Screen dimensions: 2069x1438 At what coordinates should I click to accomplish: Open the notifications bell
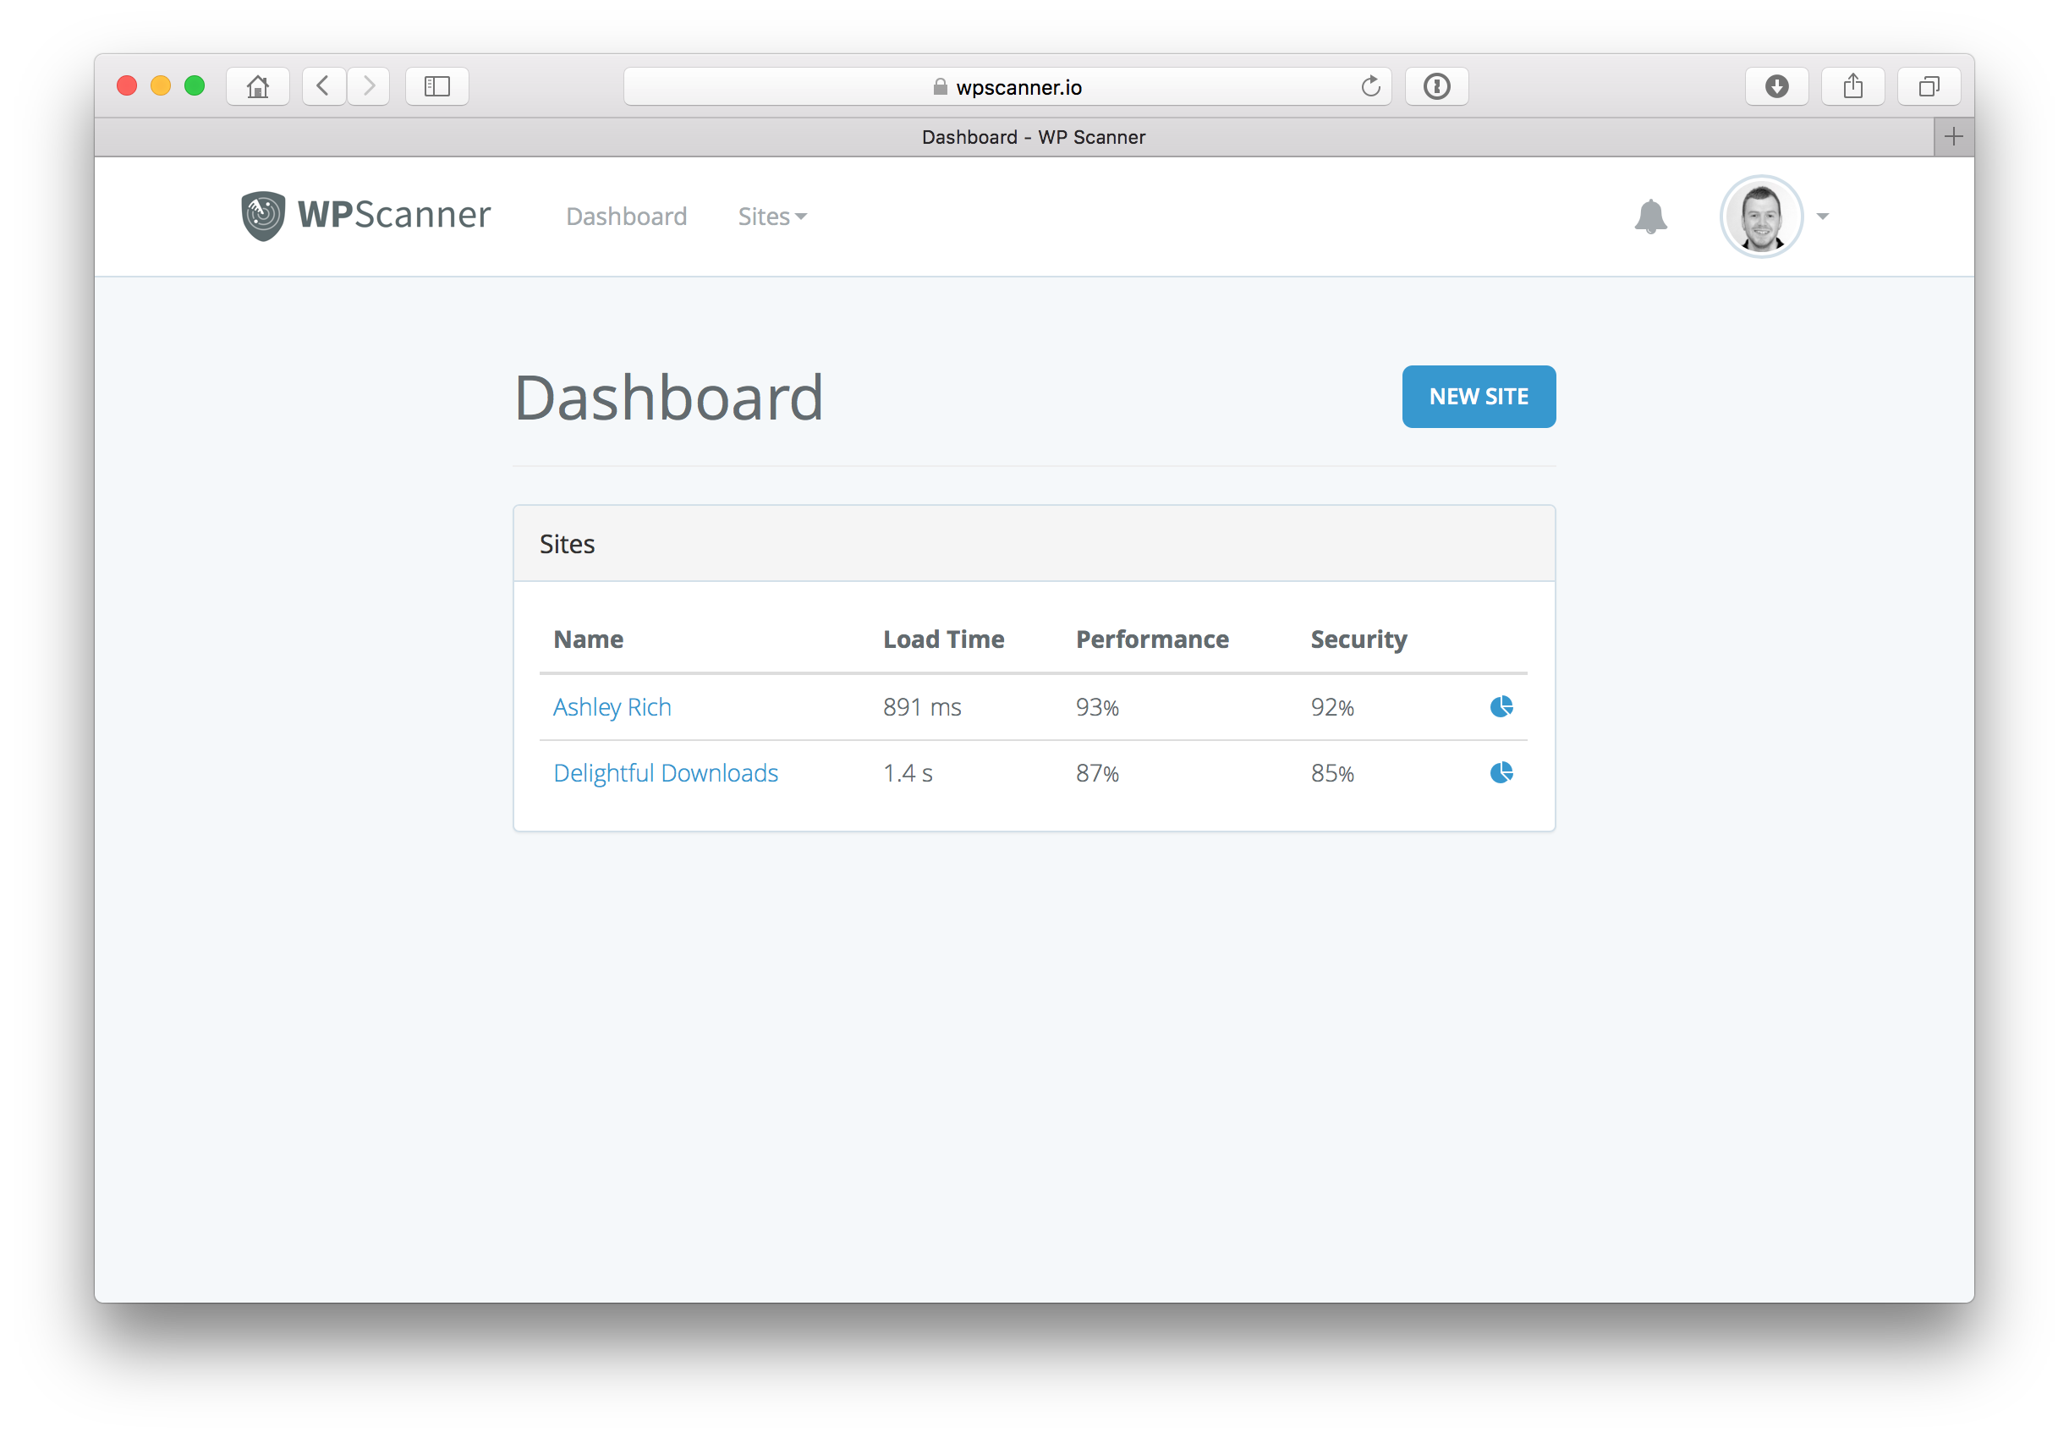point(1650,217)
